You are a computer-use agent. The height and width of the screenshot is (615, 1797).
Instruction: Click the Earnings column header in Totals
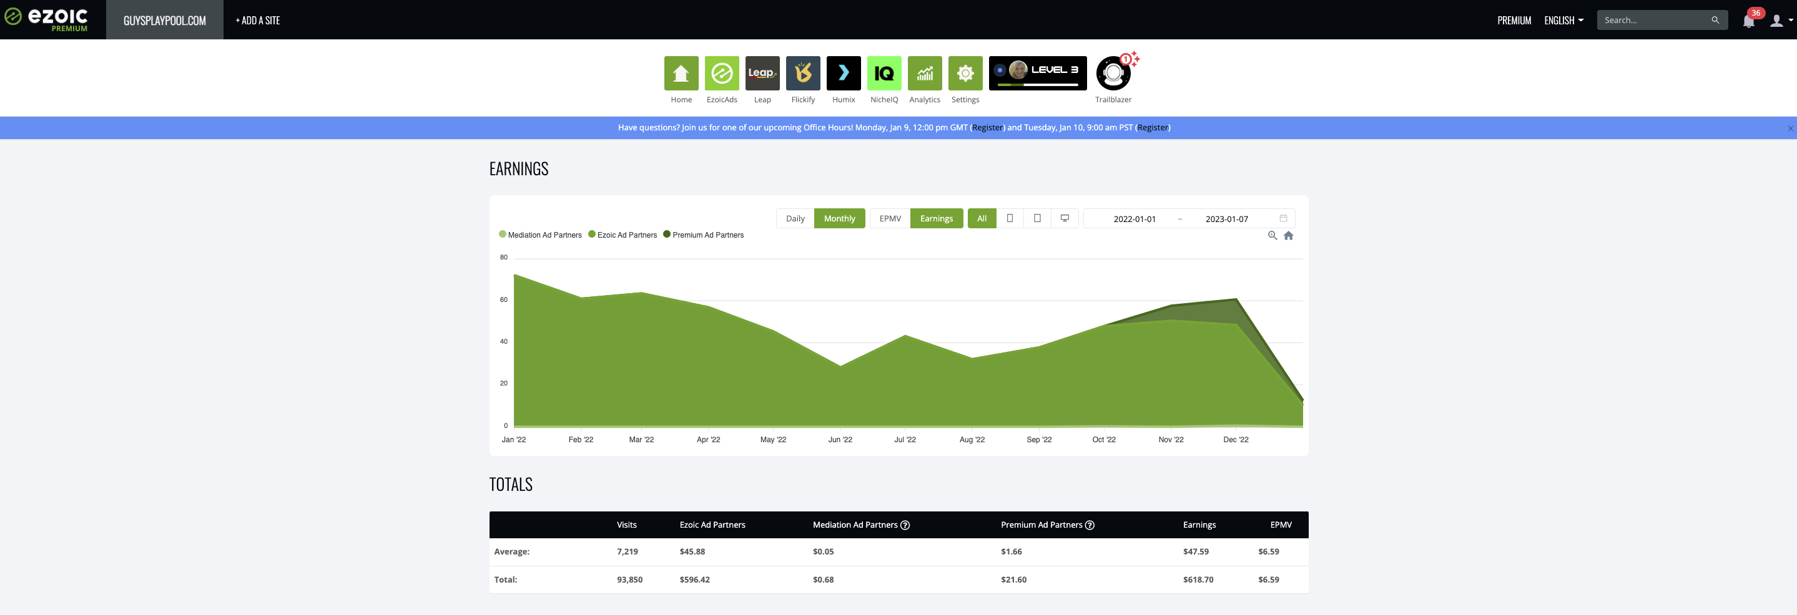pos(1199,525)
